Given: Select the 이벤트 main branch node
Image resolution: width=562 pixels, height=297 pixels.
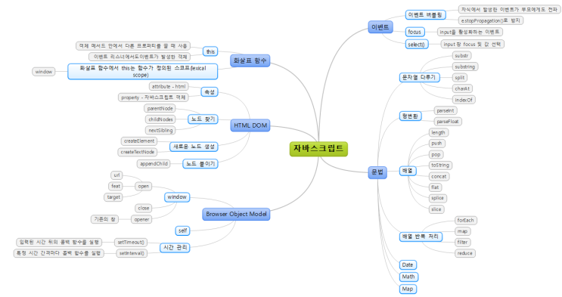Looking at the screenshot, I should 380,27.
